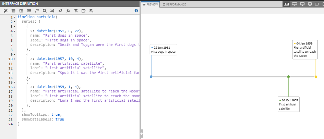Click the blue 22 Jun 1951 timeline point
The image size is (324, 139).
[x=151, y=77]
